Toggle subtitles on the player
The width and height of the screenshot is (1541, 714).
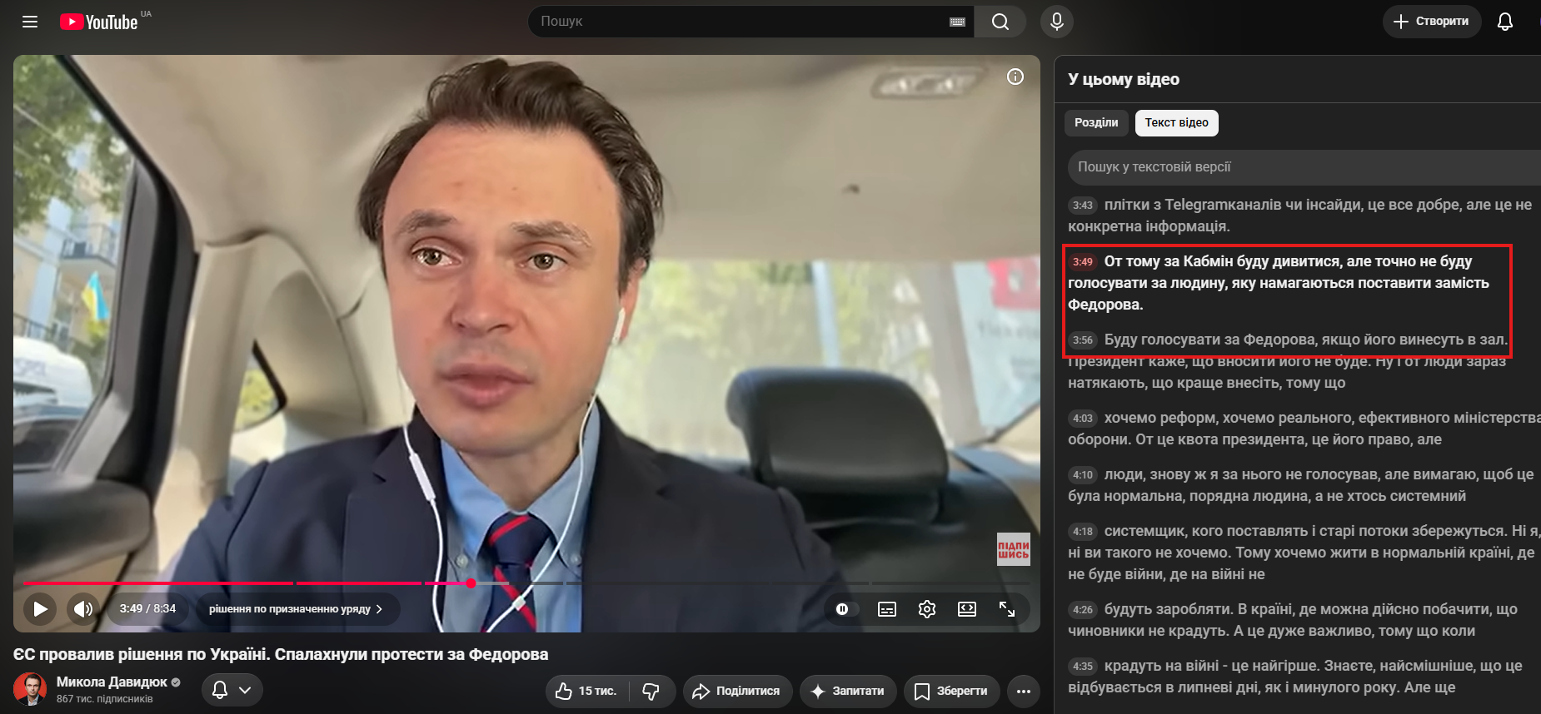coord(887,609)
